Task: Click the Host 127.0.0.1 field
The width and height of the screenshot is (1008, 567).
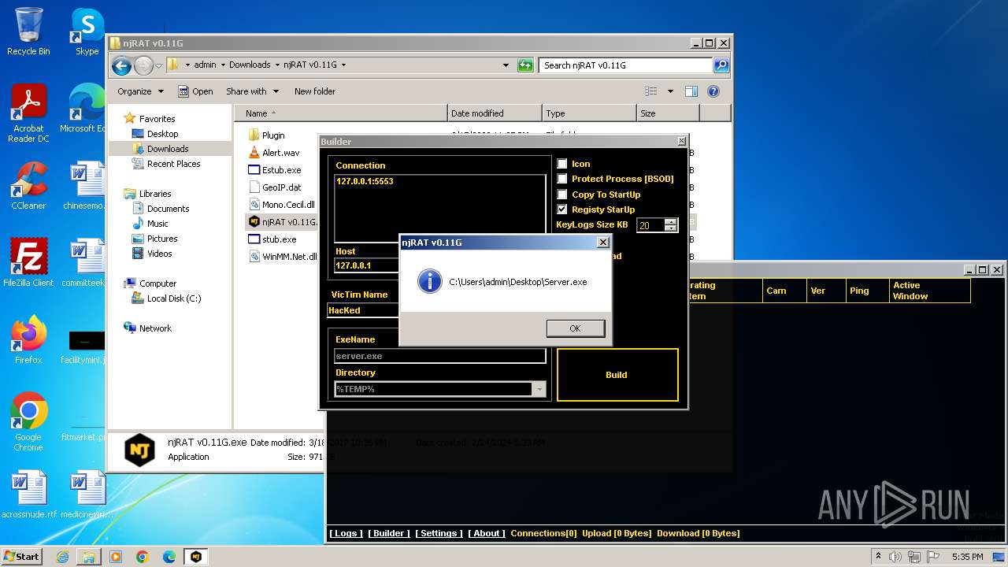Action: pyautogui.click(x=367, y=265)
